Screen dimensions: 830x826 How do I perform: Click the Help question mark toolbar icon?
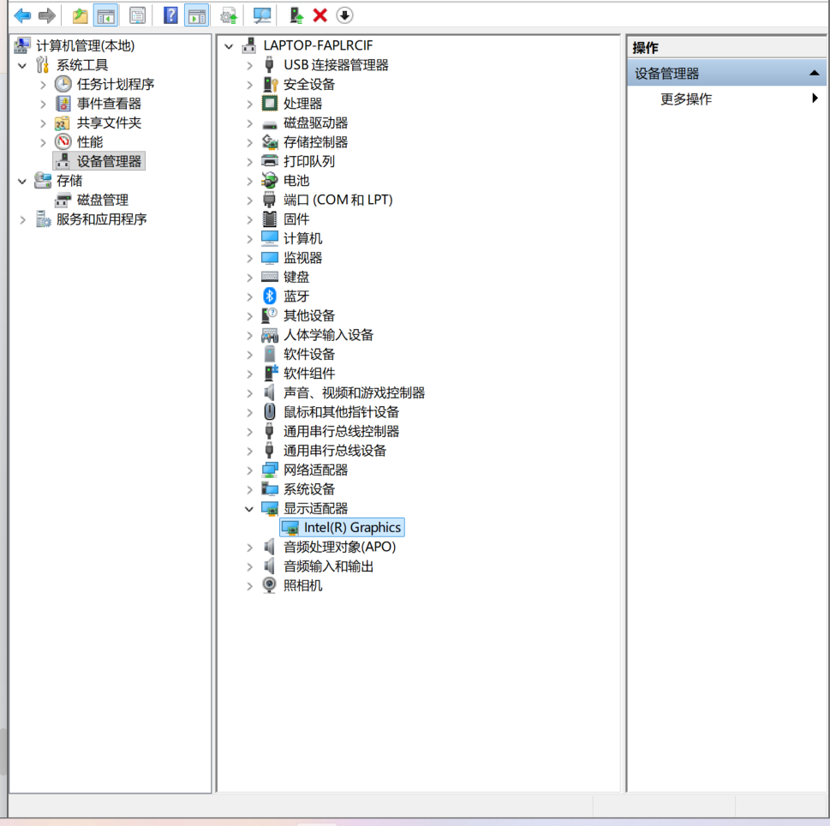(x=170, y=15)
